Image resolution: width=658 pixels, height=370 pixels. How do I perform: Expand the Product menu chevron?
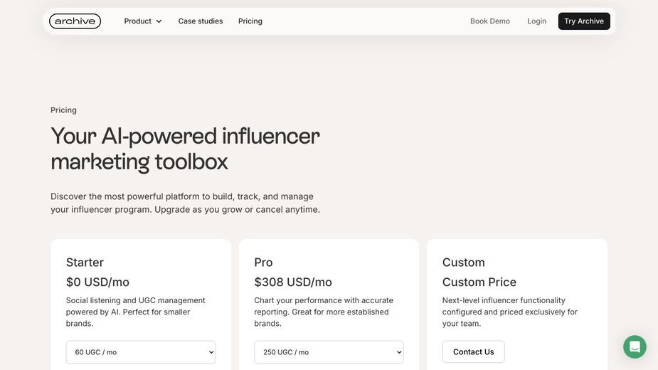click(159, 21)
